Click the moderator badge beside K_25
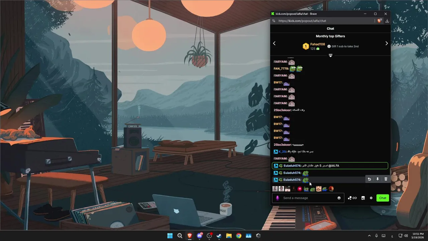This screenshot has width=428, height=241. coord(276,152)
